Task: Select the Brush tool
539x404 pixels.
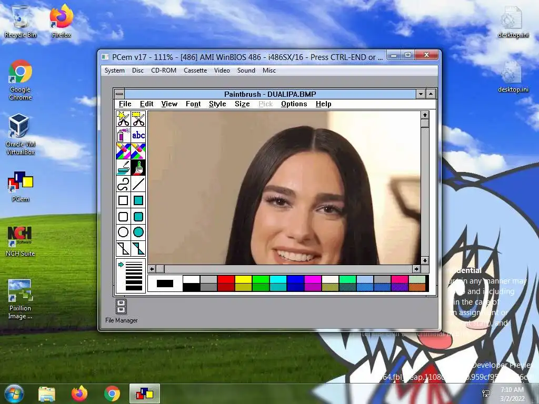Action: click(x=138, y=167)
